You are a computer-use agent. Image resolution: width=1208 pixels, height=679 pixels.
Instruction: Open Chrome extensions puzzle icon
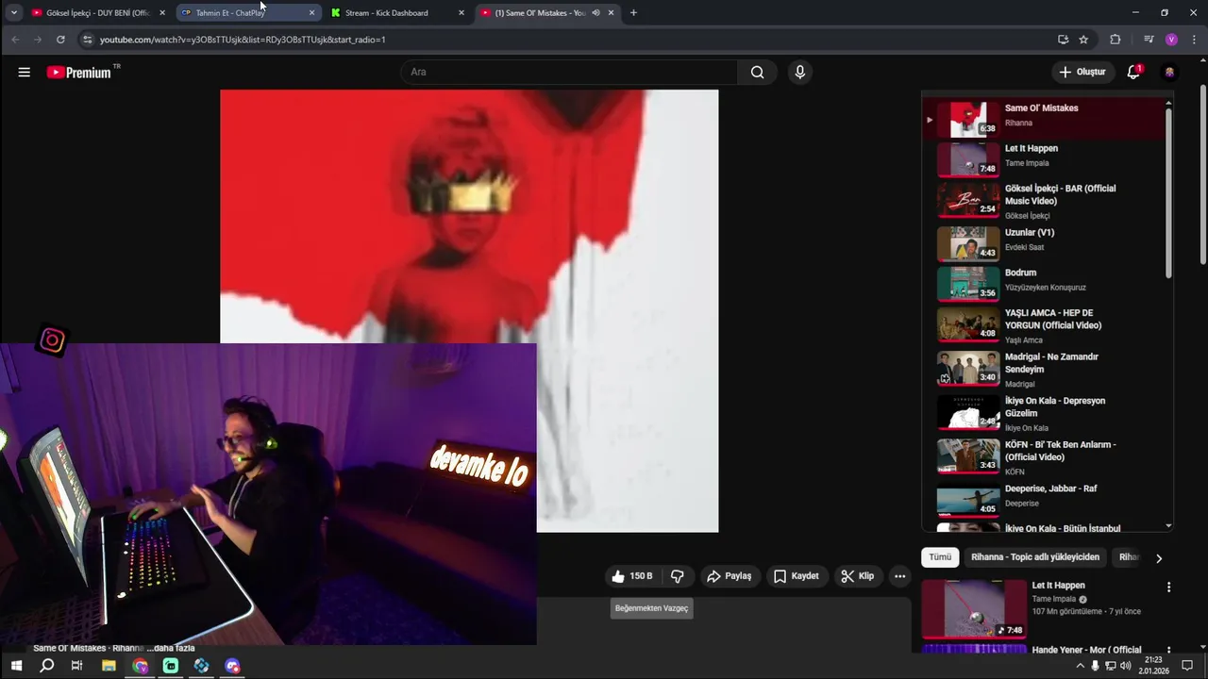[x=1116, y=40]
